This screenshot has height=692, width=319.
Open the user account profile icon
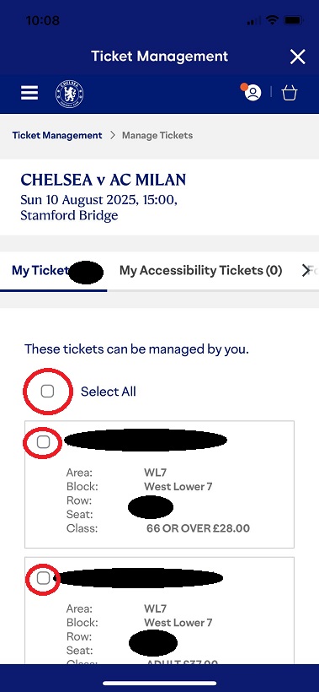253,93
